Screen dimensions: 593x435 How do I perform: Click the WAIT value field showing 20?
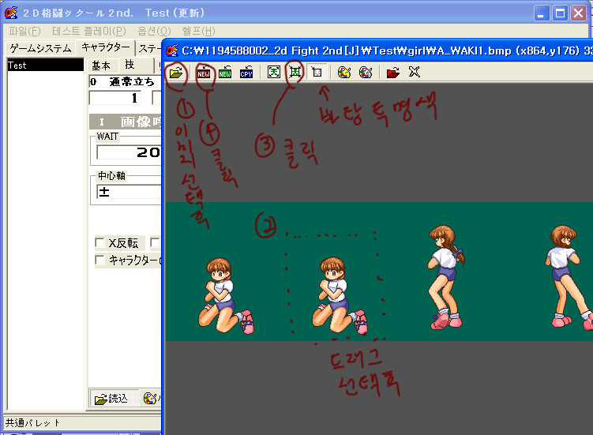coord(129,152)
